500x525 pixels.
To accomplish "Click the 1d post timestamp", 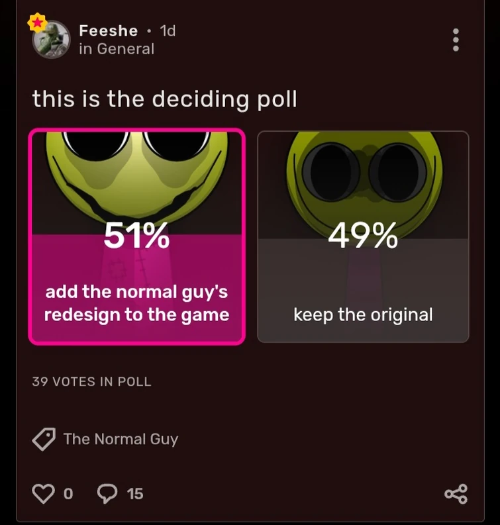I will 168,30.
